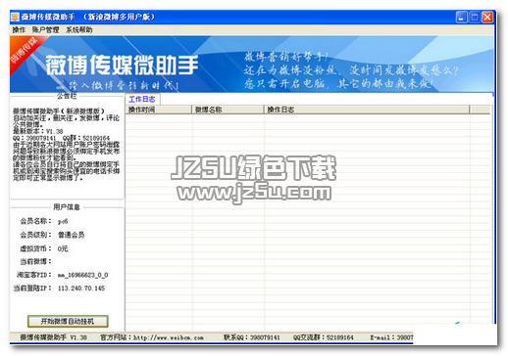Click the 薇博传媒微助手 banner logo
The width and height of the screenshot is (508, 356).
point(122,65)
